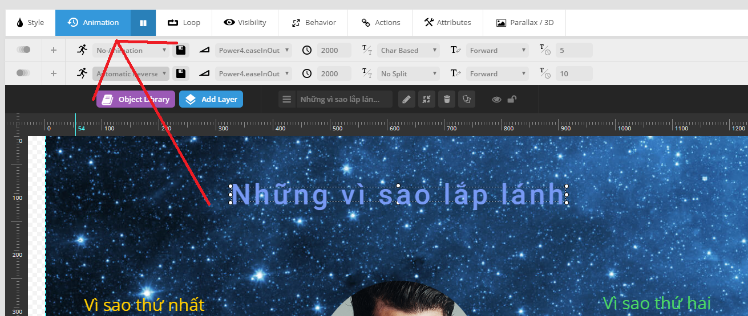
Task: Click the 2000 duration field in the Char Based row
Action: [335, 50]
